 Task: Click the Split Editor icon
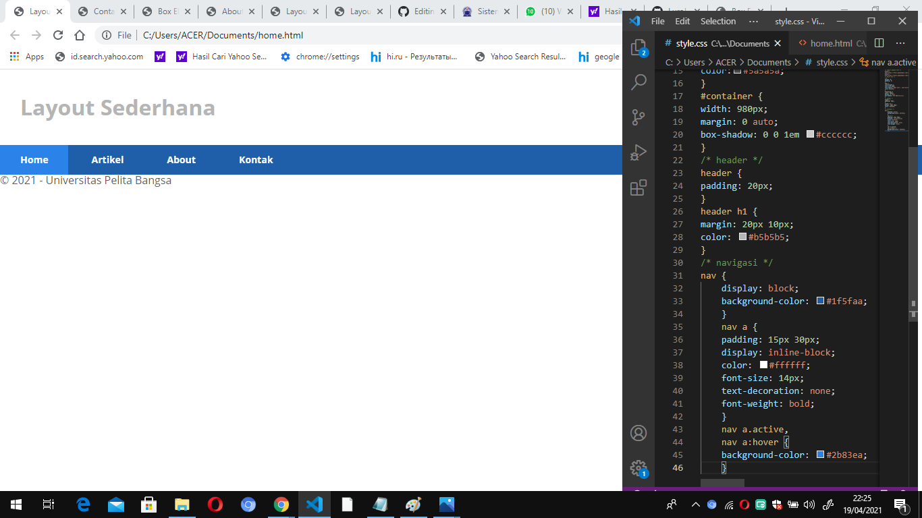(878, 42)
